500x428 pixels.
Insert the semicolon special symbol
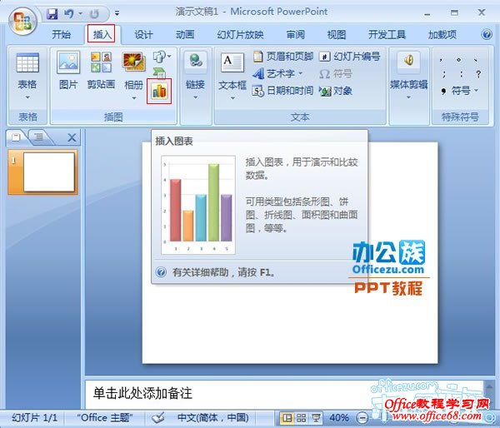coord(444,74)
